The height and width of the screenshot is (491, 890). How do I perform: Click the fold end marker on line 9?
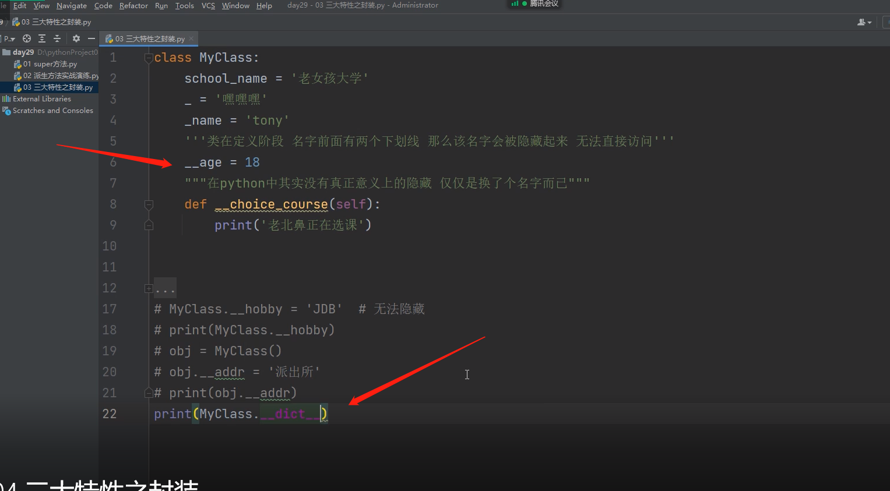(x=149, y=225)
